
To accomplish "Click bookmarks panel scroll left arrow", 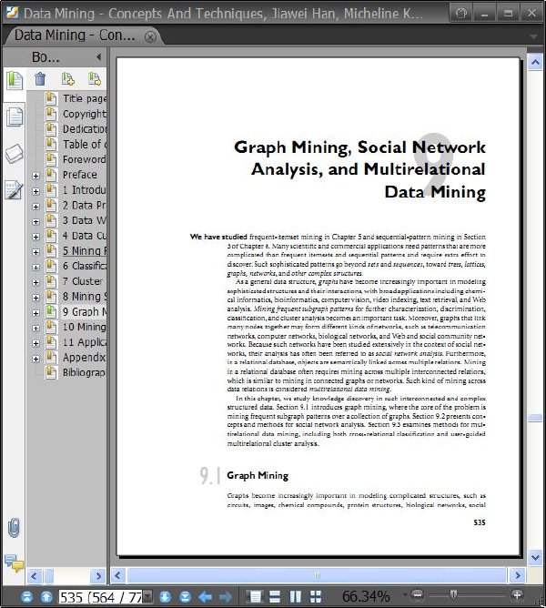I will [x=34, y=576].
